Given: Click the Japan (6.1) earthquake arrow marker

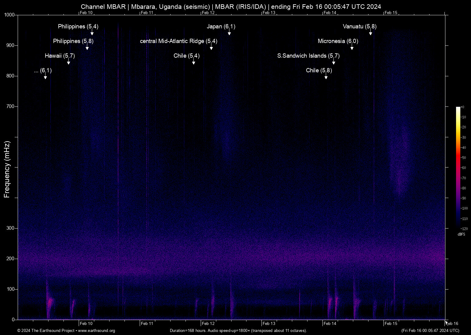Looking at the screenshot, I should 229,33.
